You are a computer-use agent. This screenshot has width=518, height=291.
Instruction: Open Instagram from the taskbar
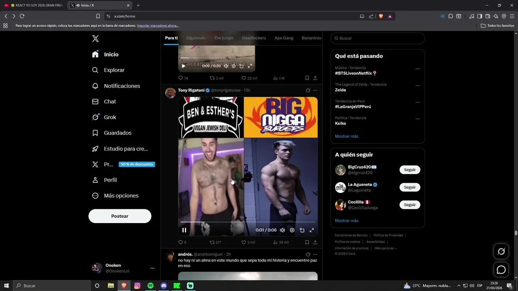tap(137, 286)
